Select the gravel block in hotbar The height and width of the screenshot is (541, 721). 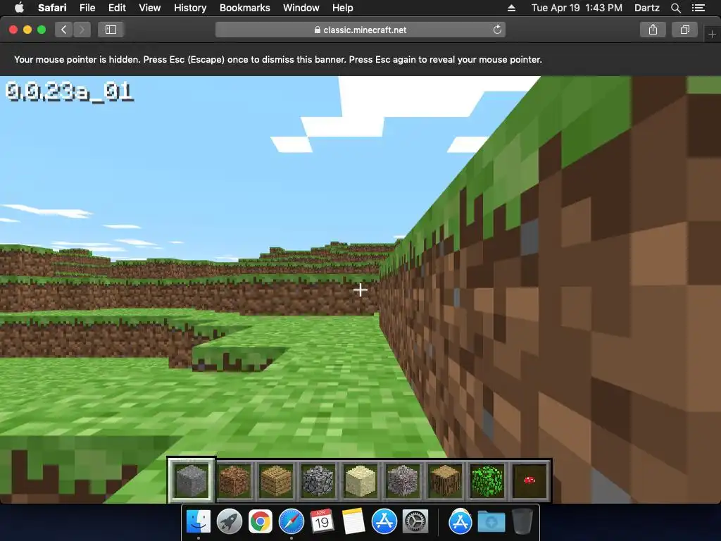pyautogui.click(x=403, y=480)
